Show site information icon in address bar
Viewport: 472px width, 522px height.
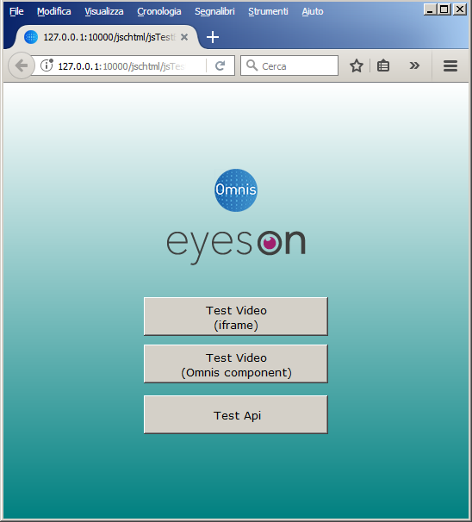pos(47,65)
